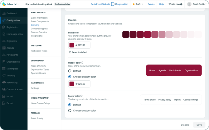Image resolution: width=209 pixels, height=130 pixels.
Task: Open Integrations settings
Action: tap(37, 36)
